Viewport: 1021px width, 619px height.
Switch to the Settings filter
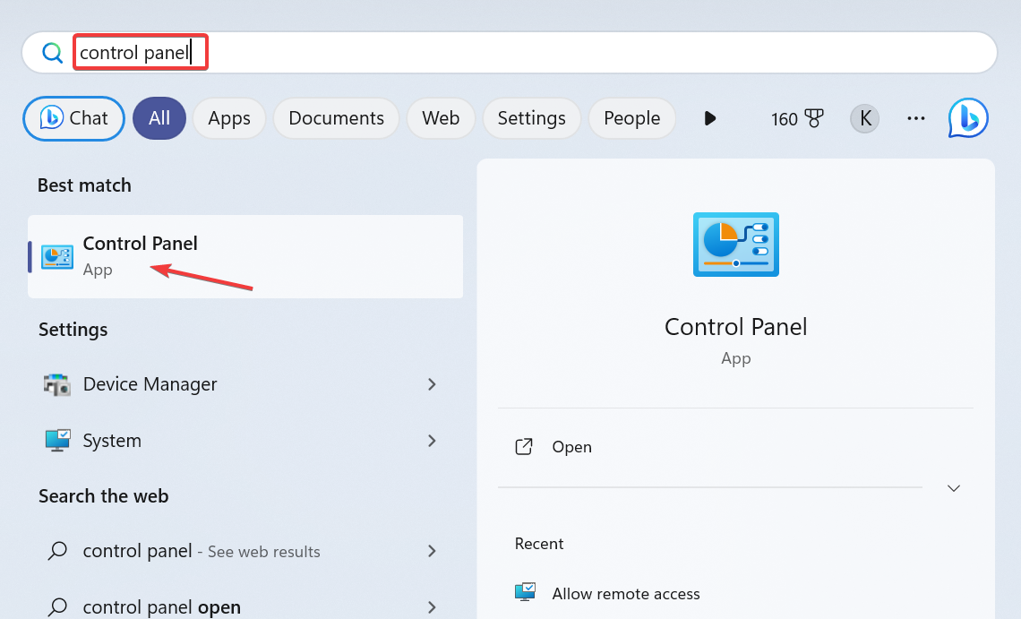[x=531, y=118]
